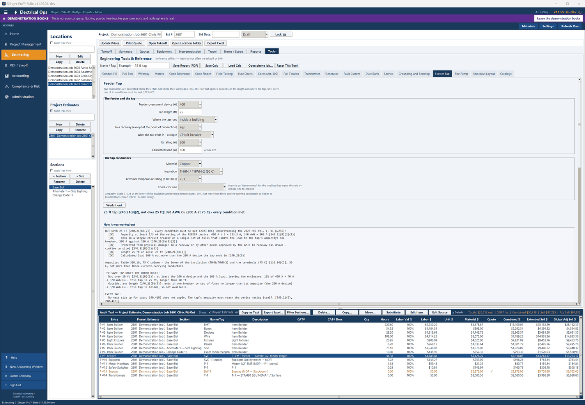Toggle Audit Trail View under Project Estimates
This screenshot has width=585, height=405.
click(x=51, y=111)
